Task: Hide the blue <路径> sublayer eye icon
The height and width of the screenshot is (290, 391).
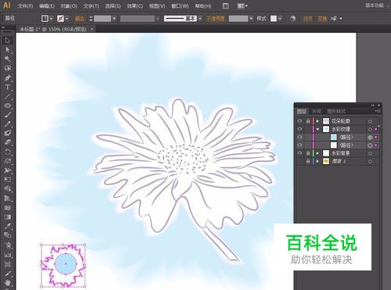Action: tap(300, 137)
